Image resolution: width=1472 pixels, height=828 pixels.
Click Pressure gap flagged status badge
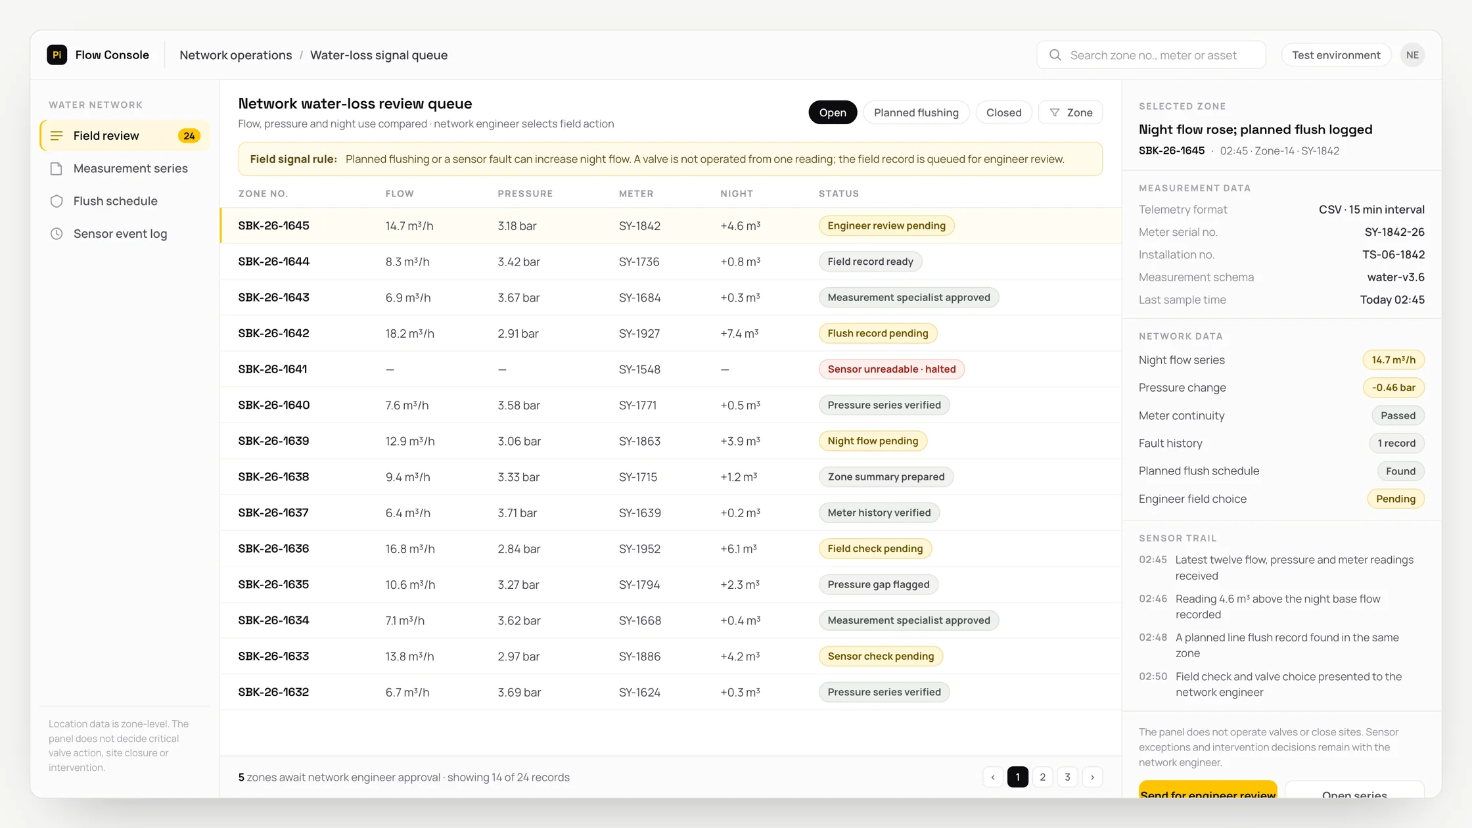click(x=879, y=585)
